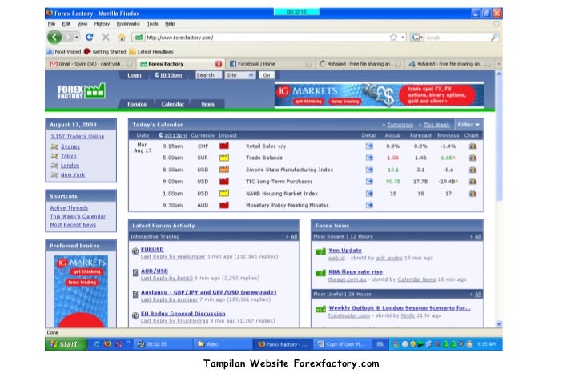Click the Most Visited bookmark
This screenshot has width=583, height=381.
click(x=63, y=52)
